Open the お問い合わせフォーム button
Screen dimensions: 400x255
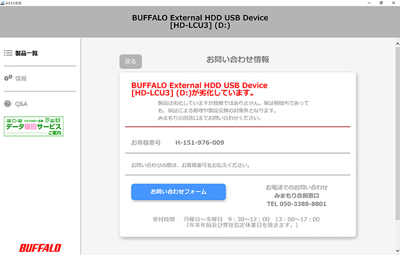click(178, 192)
